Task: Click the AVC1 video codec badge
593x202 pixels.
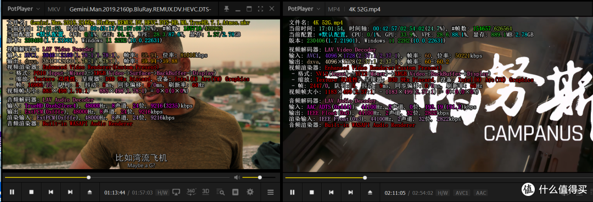Action: click(462, 193)
